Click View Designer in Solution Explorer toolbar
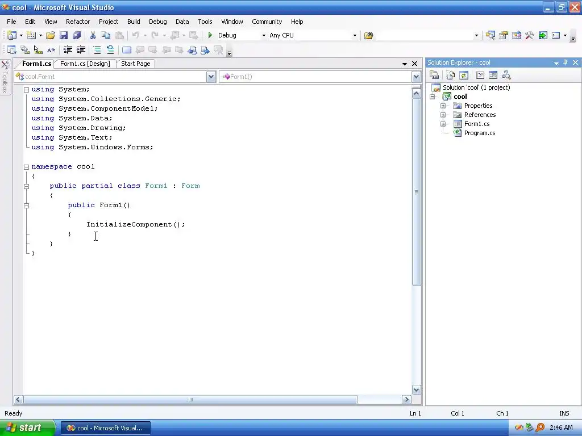The image size is (582, 436). click(x=493, y=76)
